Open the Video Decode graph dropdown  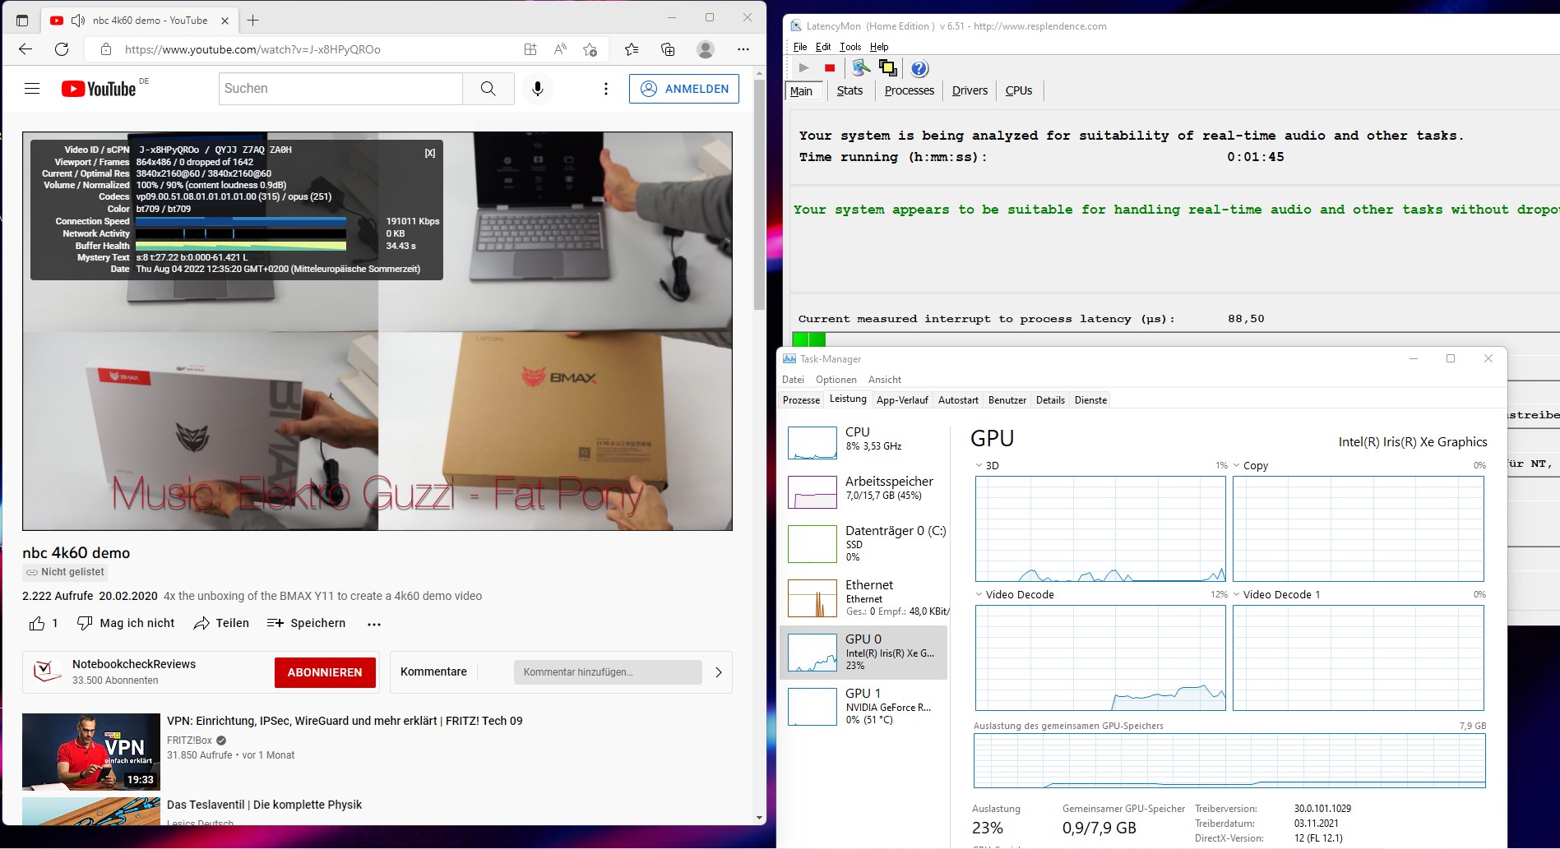[979, 594]
